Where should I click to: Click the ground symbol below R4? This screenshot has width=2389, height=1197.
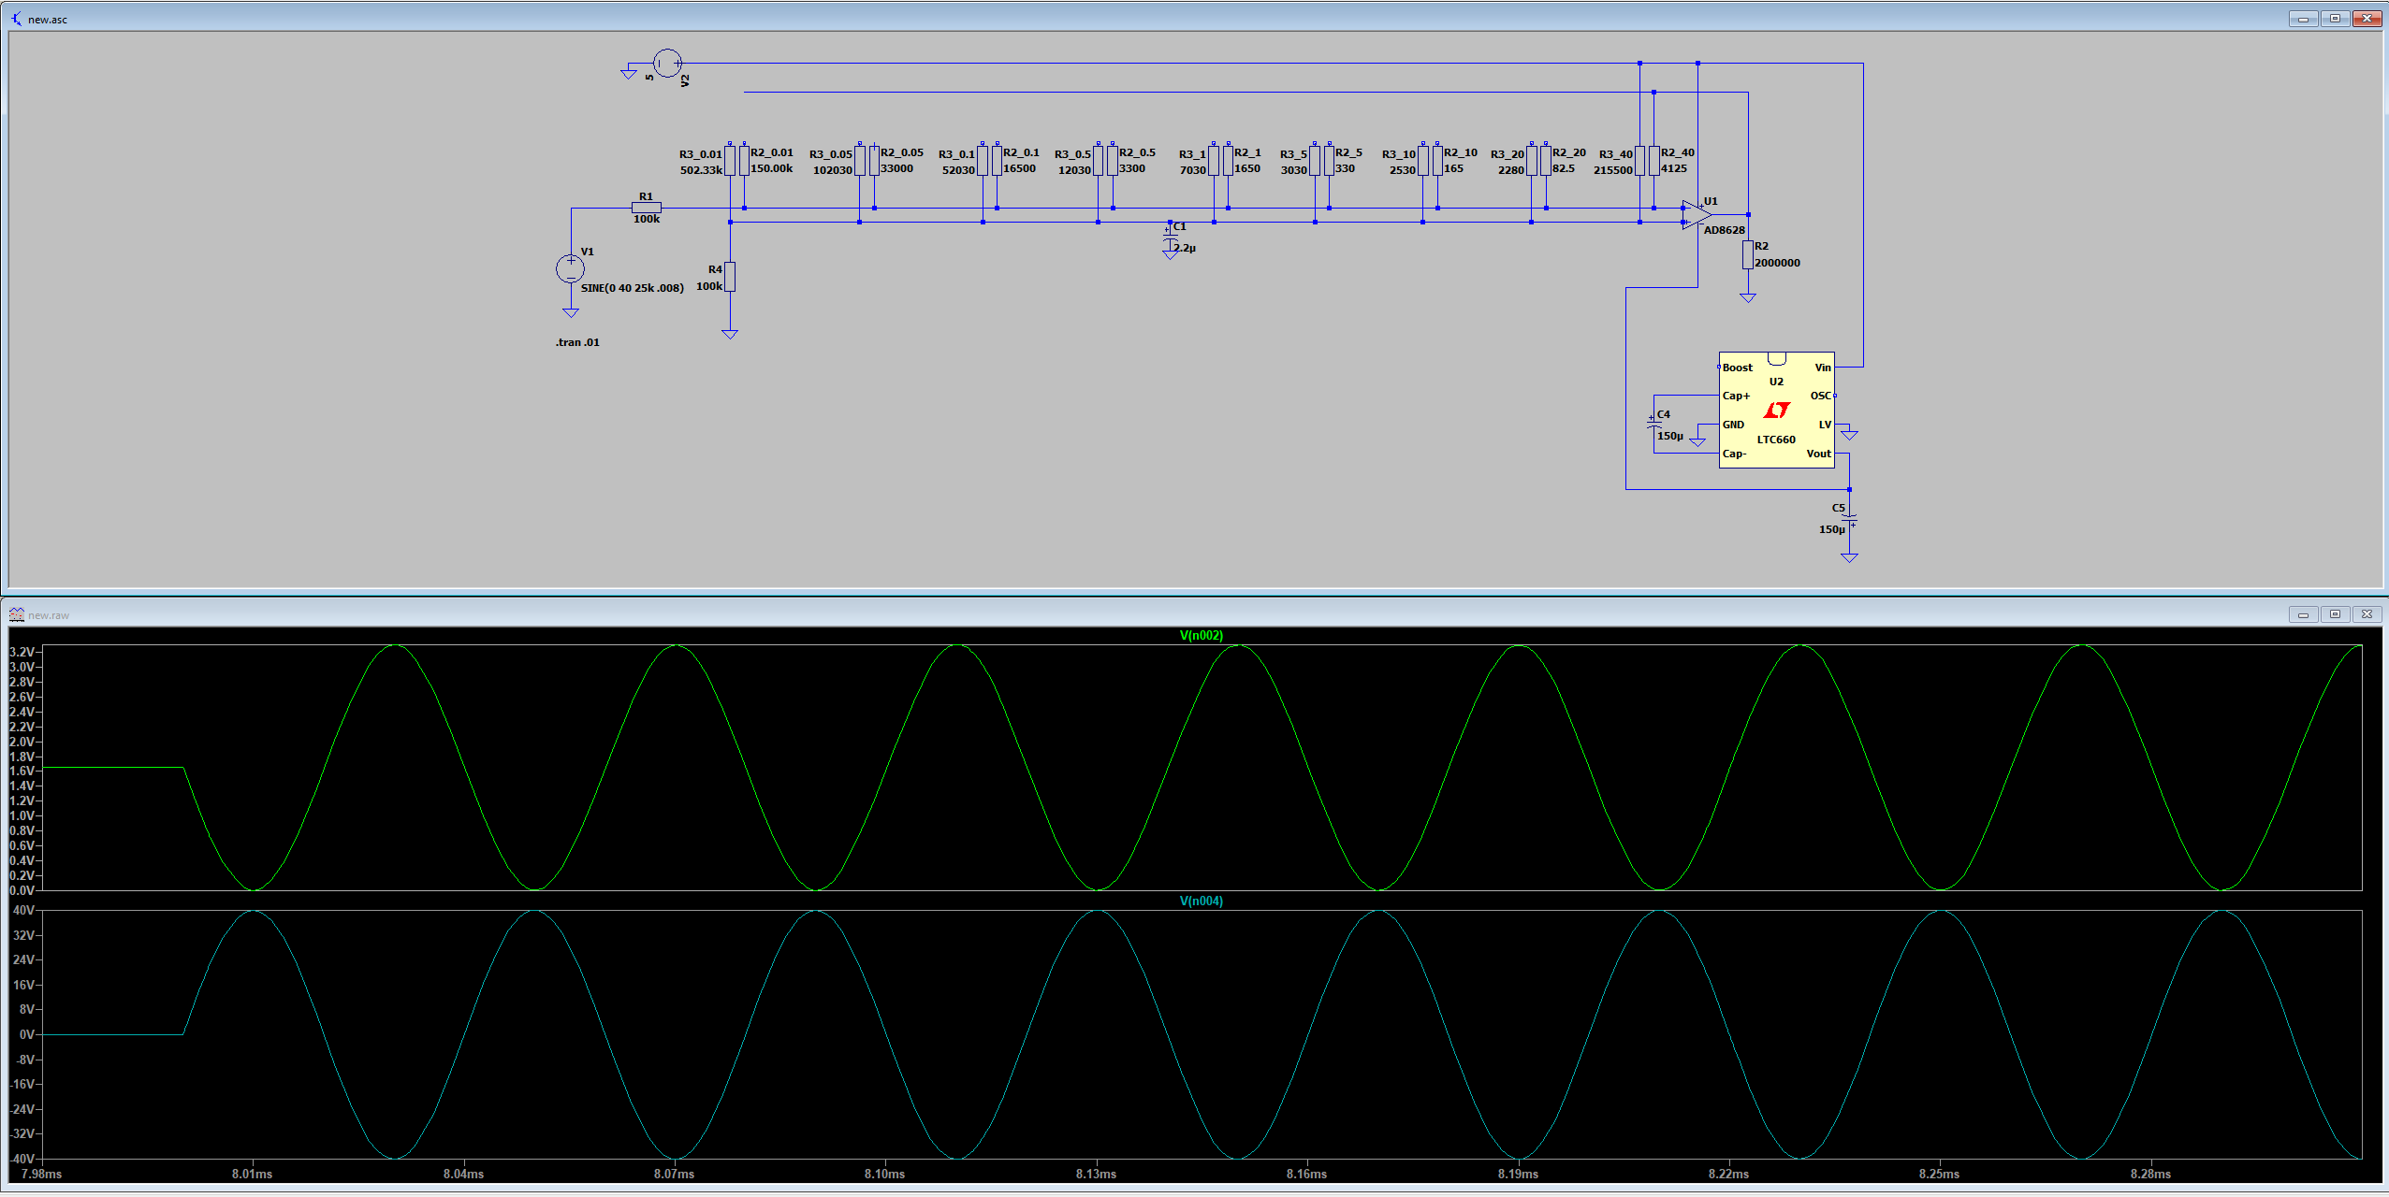730,334
